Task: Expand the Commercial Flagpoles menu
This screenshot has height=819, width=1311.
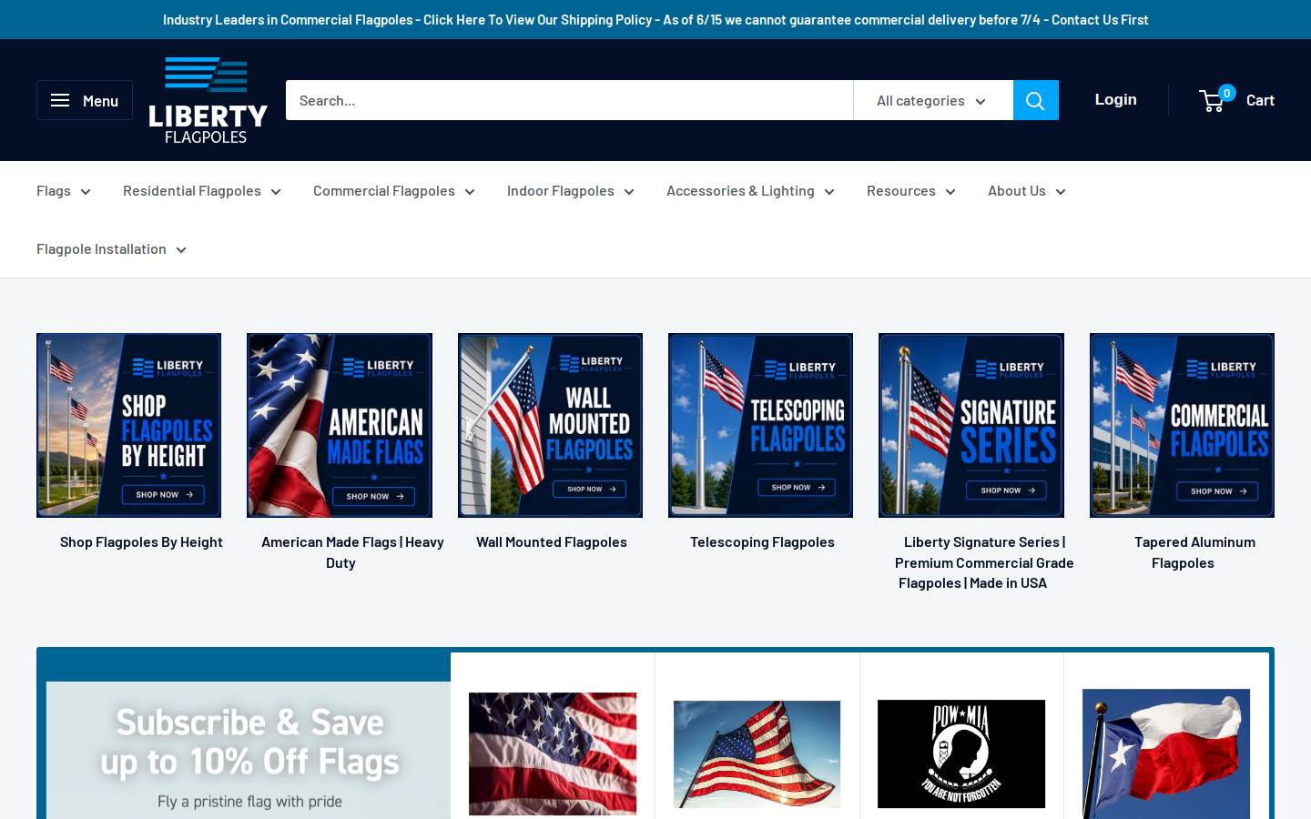Action: (x=394, y=191)
